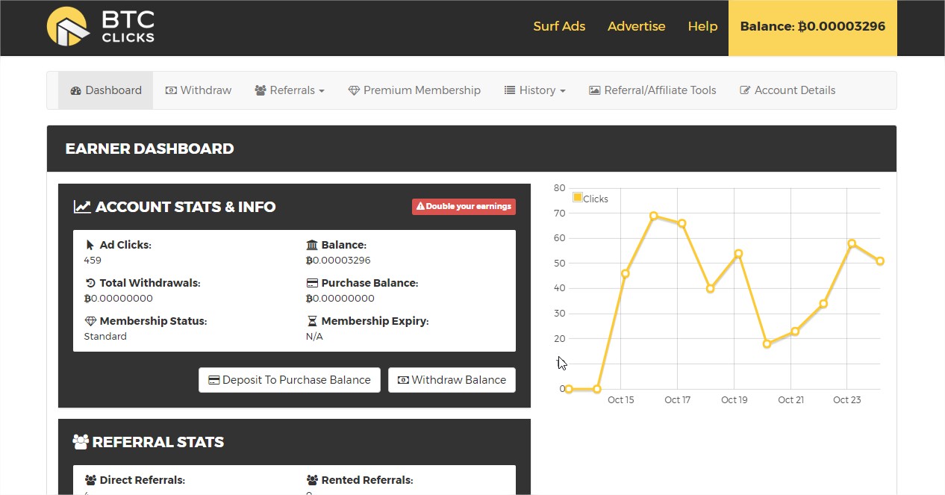945x495 pixels.
Task: Click the card icon on Deposit button
Action: tap(213, 380)
